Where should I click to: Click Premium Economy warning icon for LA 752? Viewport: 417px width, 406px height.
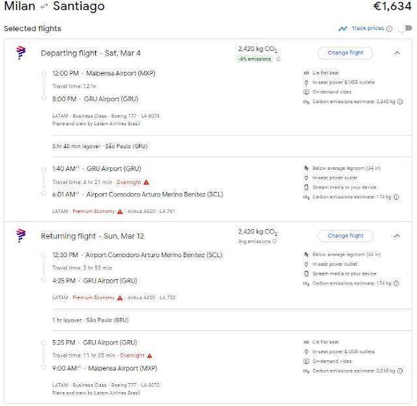coord(120,298)
